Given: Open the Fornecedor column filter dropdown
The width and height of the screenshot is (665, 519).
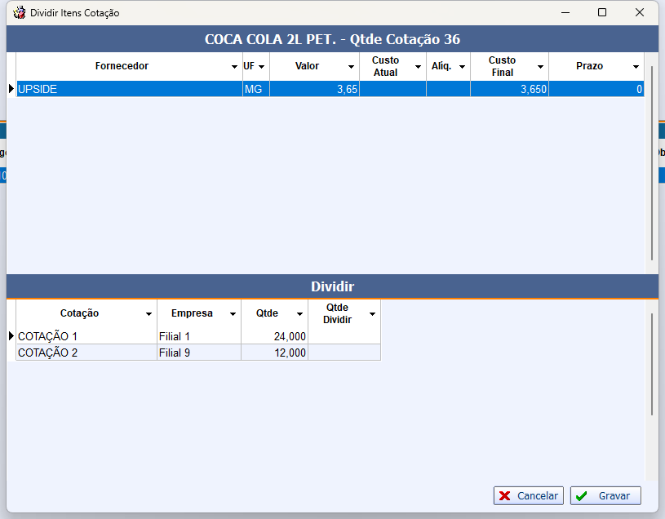Looking at the screenshot, I should (233, 67).
